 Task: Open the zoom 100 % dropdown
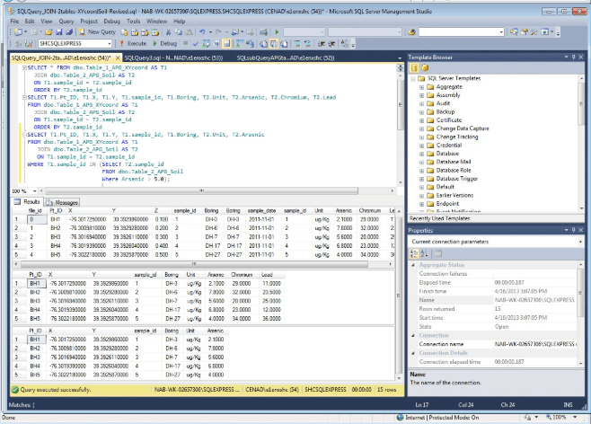[34, 191]
